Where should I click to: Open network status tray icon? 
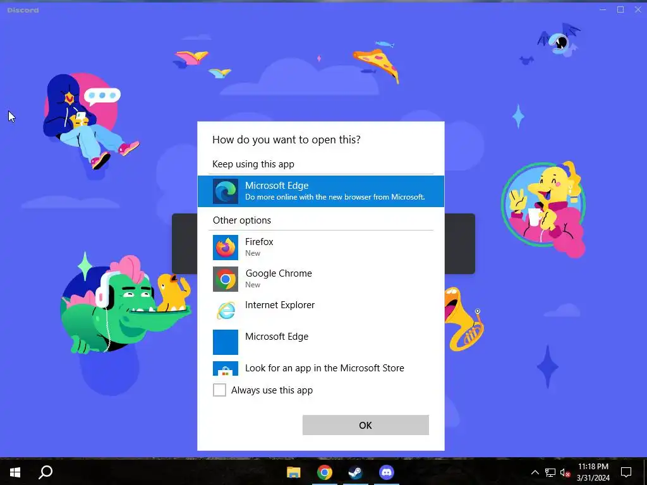pos(550,472)
